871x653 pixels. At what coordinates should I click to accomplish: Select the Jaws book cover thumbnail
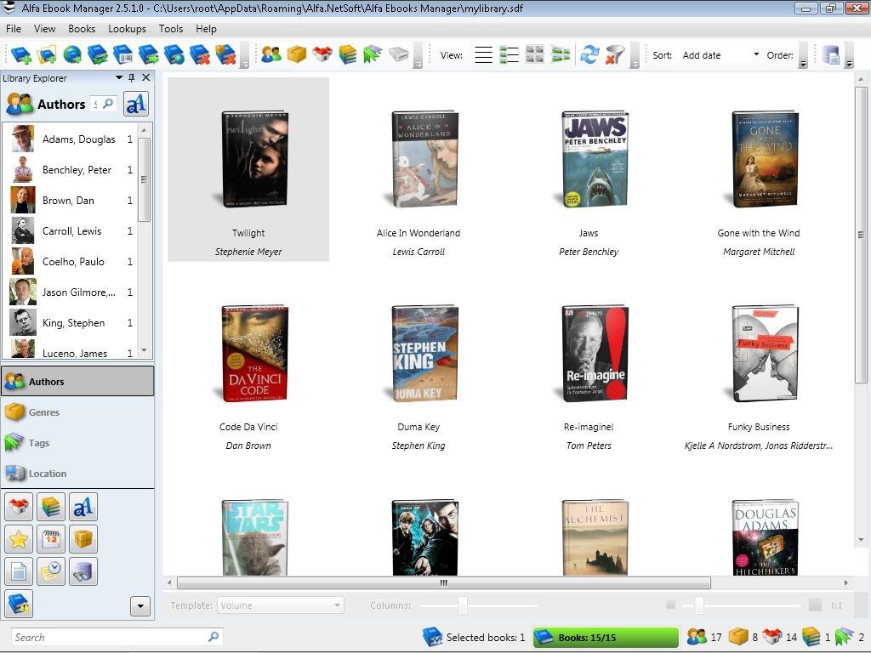click(x=593, y=158)
